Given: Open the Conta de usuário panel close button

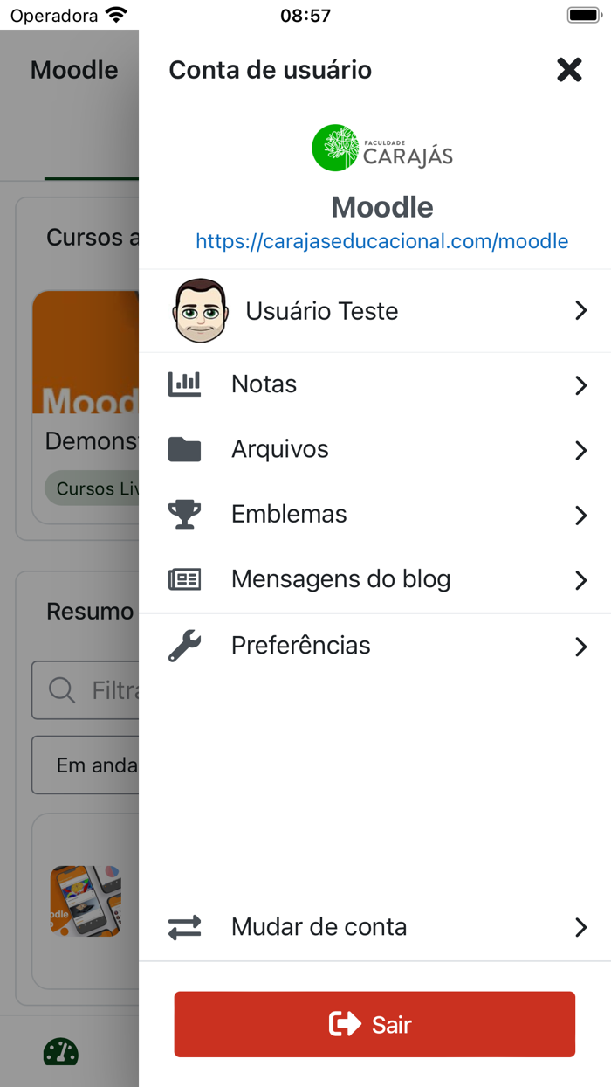Looking at the screenshot, I should (568, 69).
